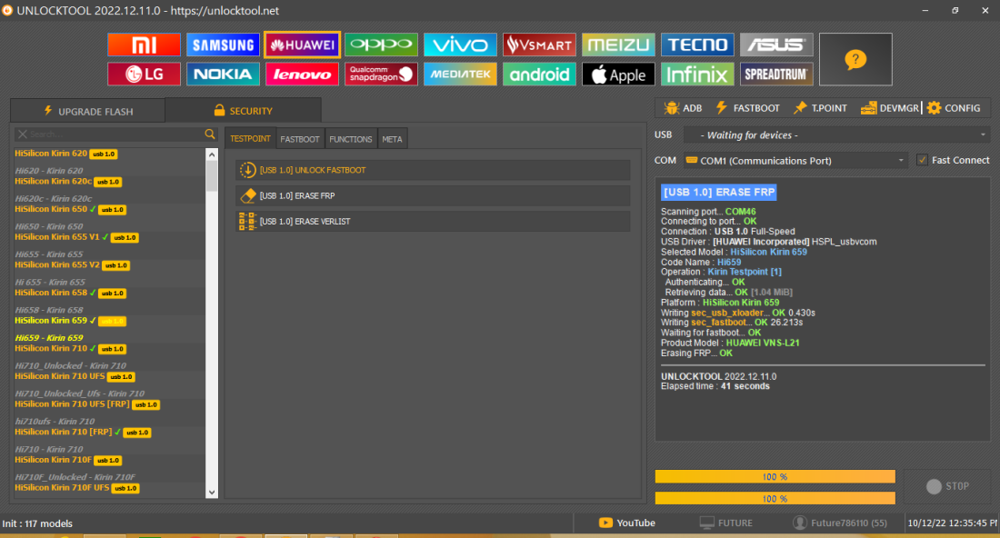
Task: Select the FASTBOOT sub-tab
Action: [300, 139]
